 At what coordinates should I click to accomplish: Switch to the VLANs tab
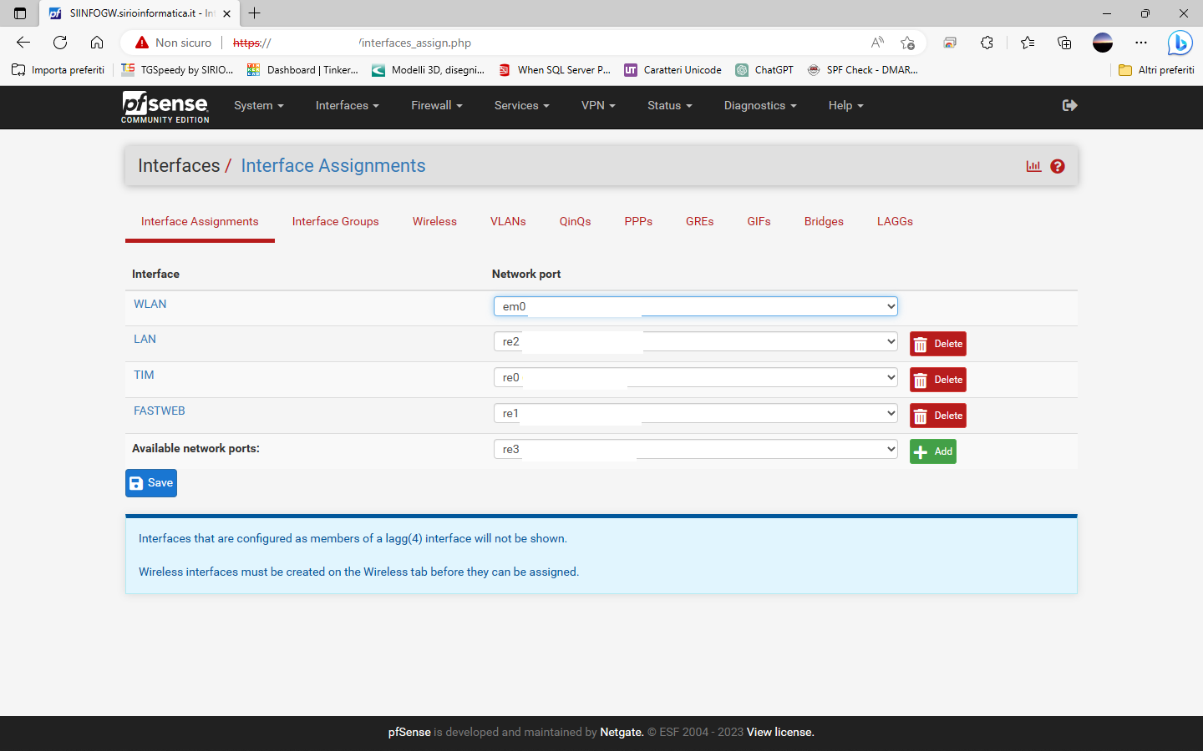(508, 221)
